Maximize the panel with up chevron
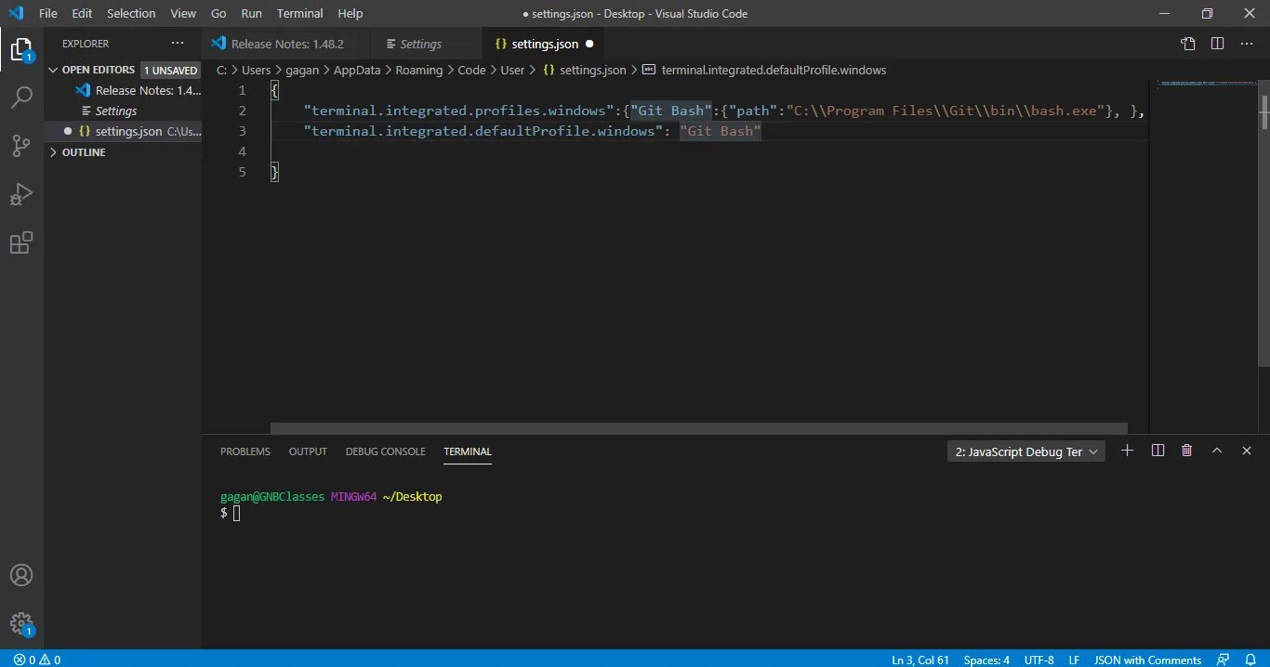Viewport: 1270px width, 667px height. [x=1217, y=451]
